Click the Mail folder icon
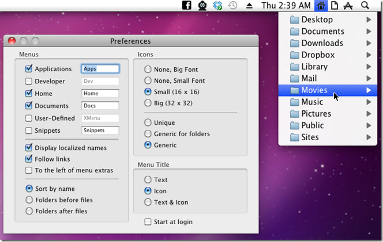This screenshot has height=242, width=383. pyautogui.click(x=295, y=78)
